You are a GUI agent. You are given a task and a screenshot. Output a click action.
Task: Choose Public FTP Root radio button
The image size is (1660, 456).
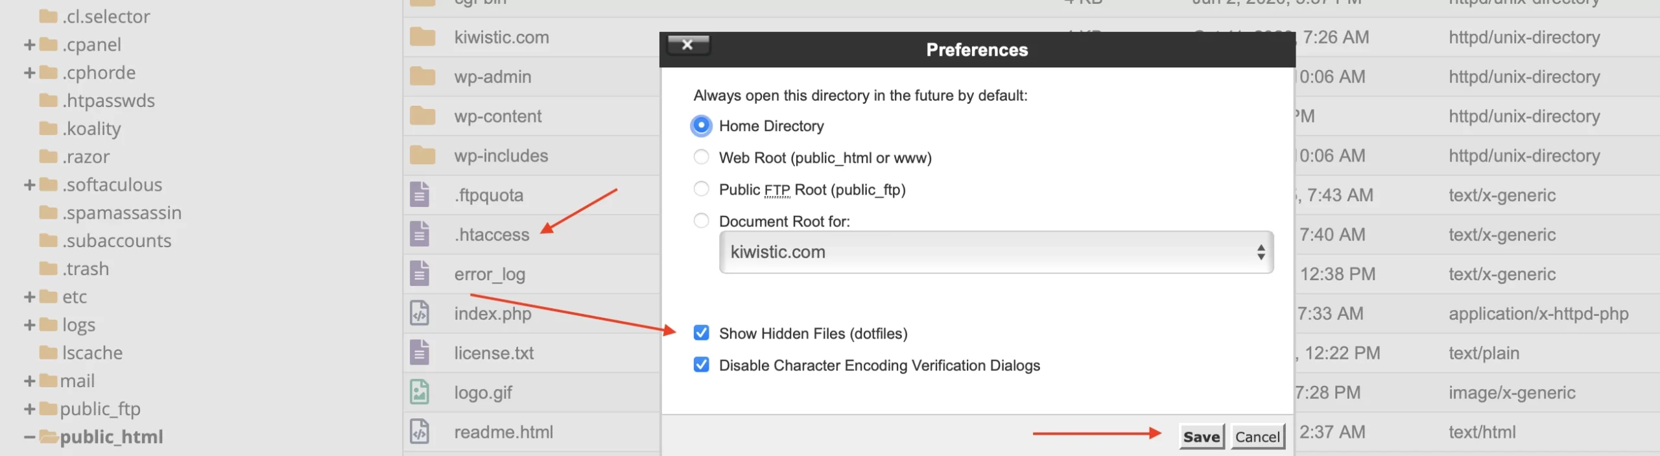[x=701, y=189]
